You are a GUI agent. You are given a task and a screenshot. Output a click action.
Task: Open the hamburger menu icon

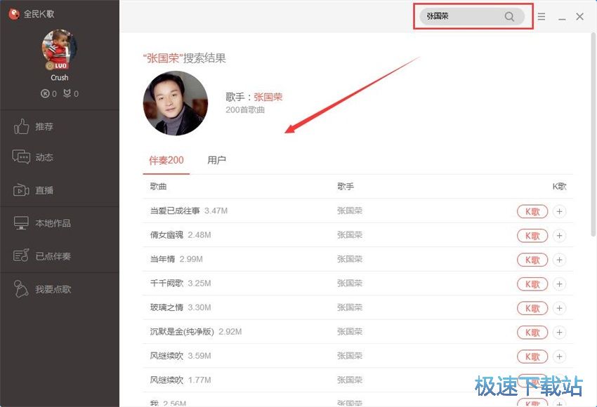click(542, 16)
